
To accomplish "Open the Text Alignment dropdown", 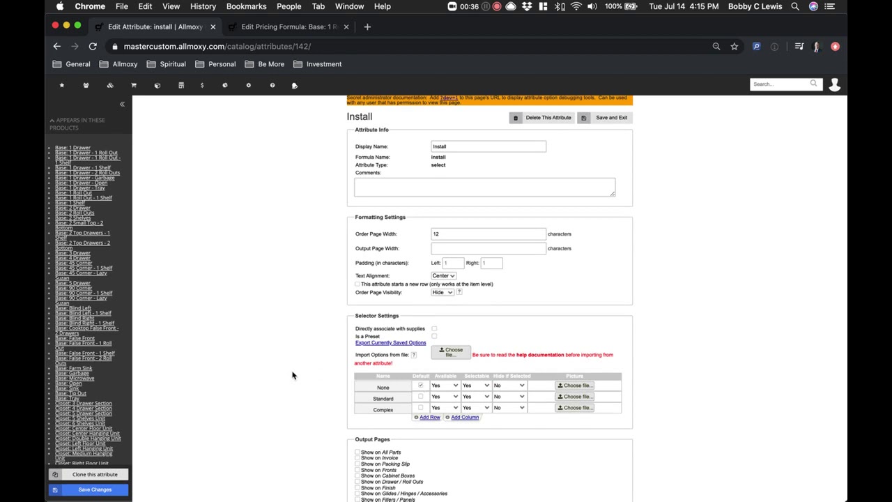I will (x=443, y=275).
